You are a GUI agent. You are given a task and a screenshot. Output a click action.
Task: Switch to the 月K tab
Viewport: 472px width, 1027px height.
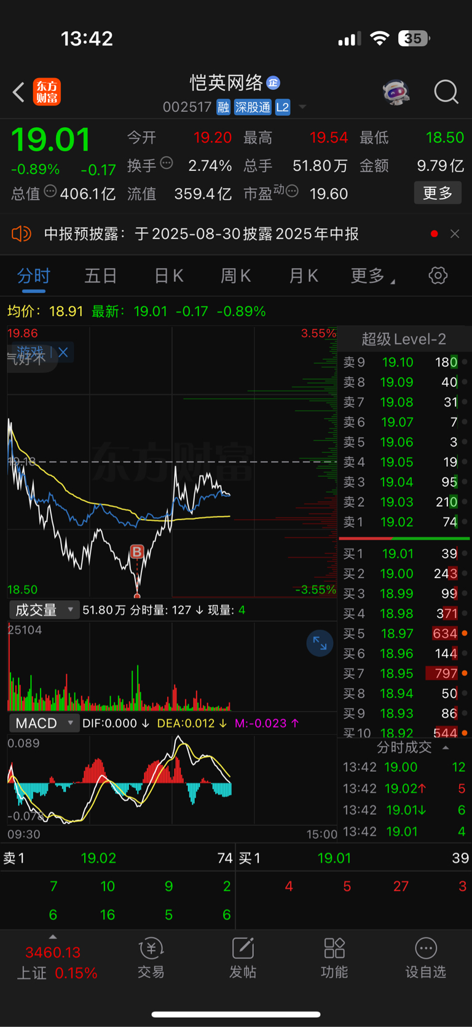pos(304,276)
